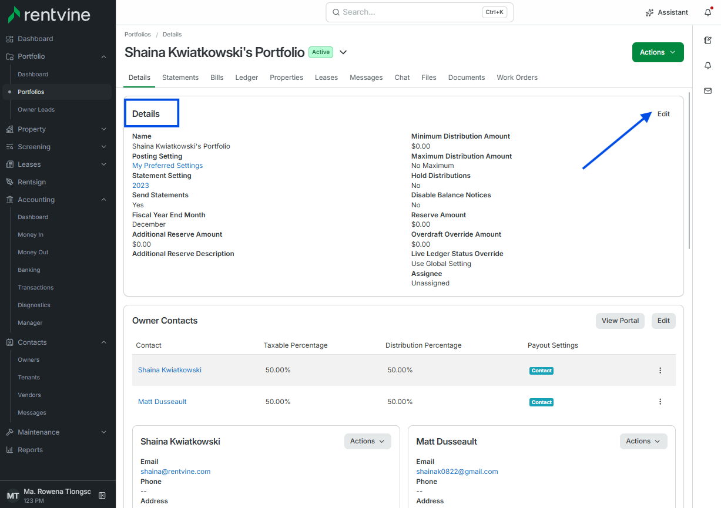This screenshot has width=721, height=508.
Task: Click the bell icon in right rail
Action: click(x=707, y=66)
